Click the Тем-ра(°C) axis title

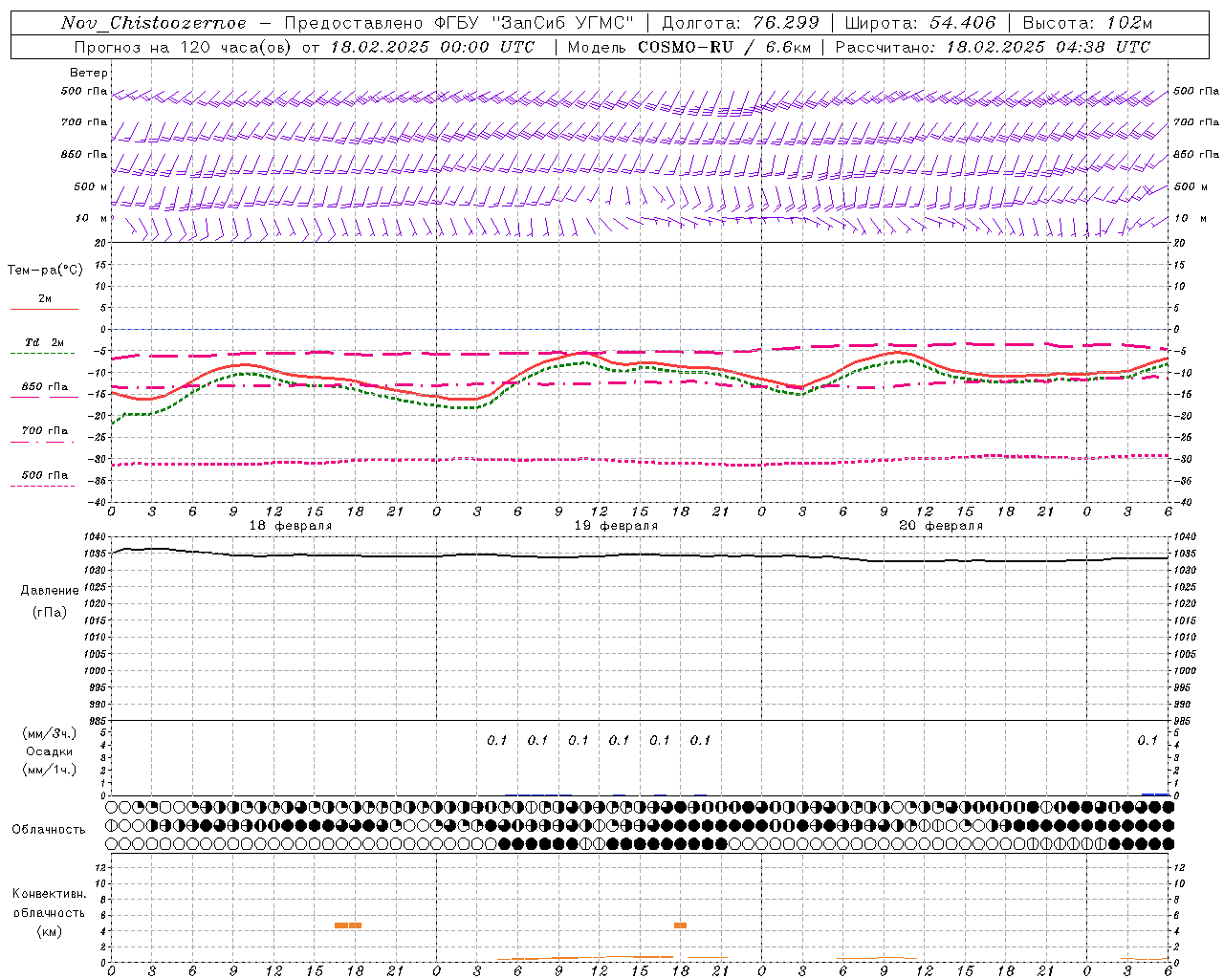(x=45, y=271)
